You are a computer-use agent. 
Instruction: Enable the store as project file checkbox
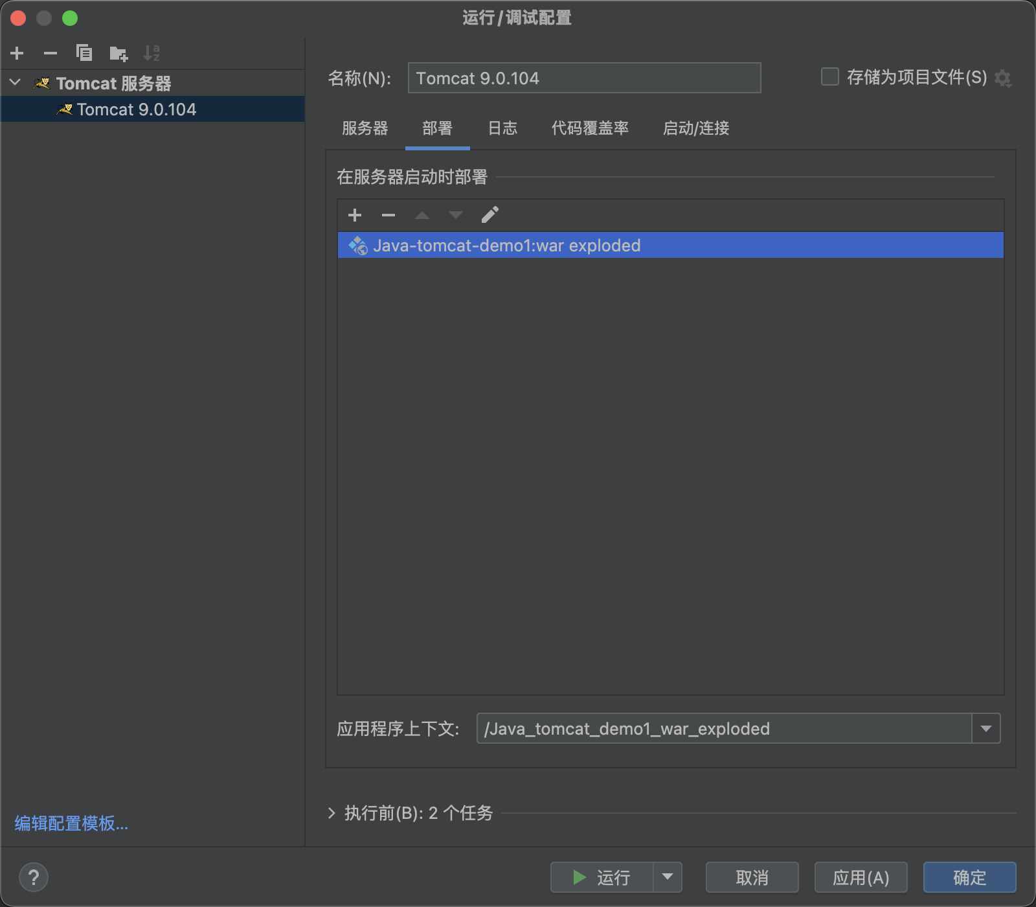(x=830, y=77)
